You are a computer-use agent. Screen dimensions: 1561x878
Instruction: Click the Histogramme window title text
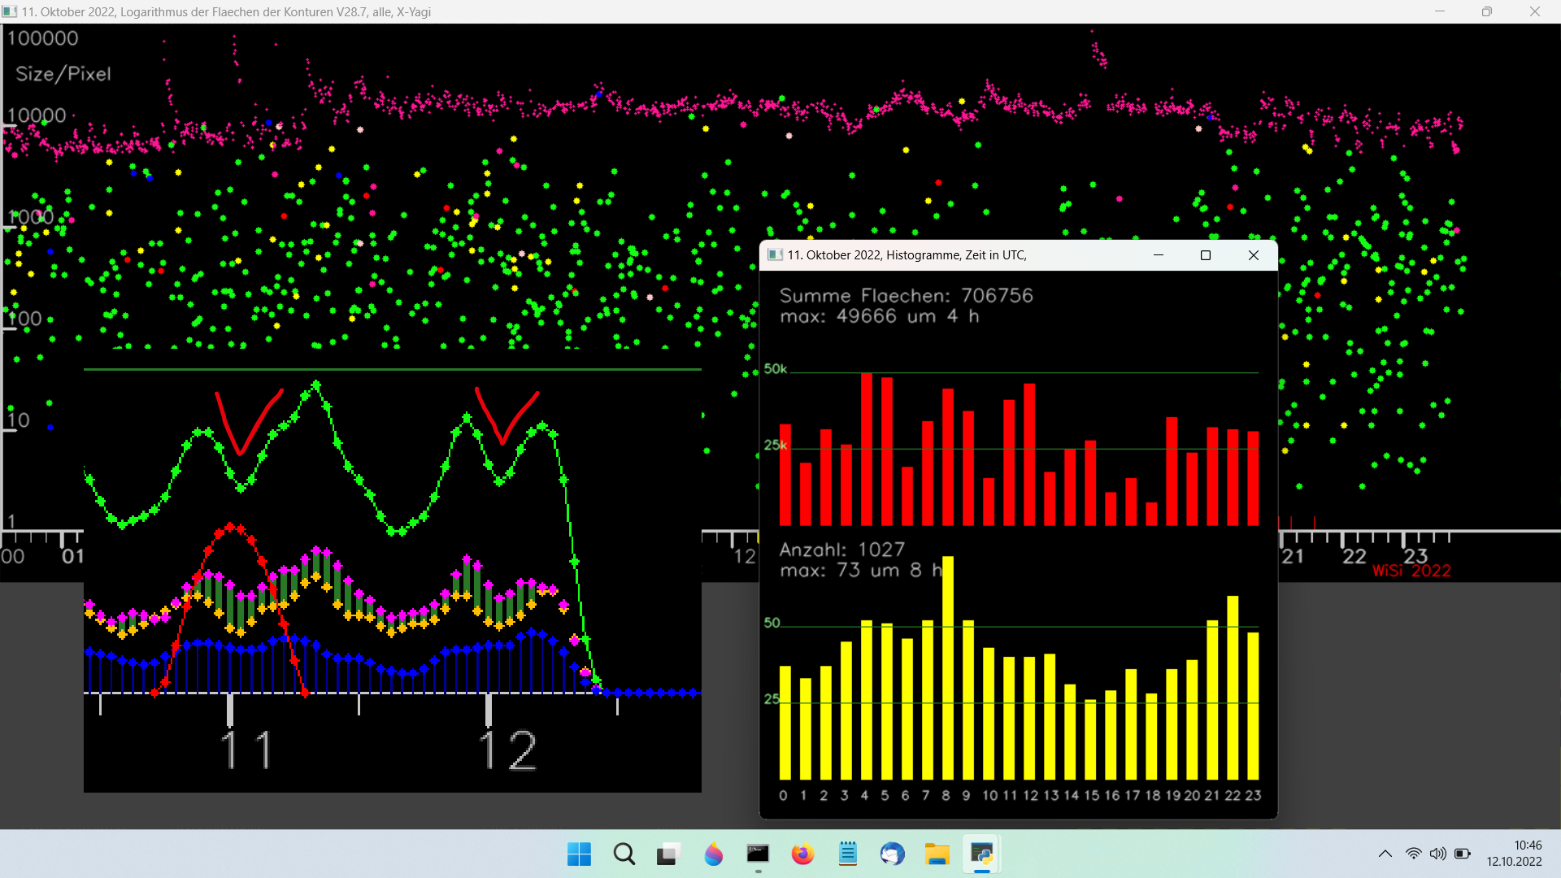[x=907, y=255]
